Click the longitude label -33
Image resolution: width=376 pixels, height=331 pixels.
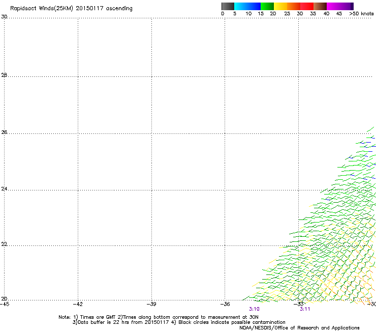tap(299, 304)
